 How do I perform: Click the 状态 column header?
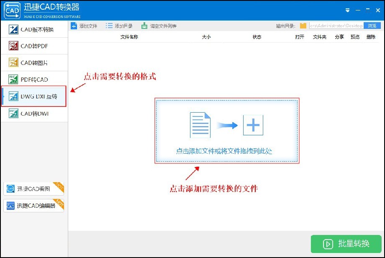[x=257, y=37]
